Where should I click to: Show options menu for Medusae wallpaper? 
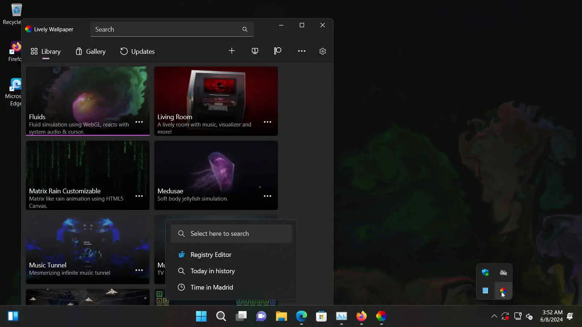coord(267,196)
